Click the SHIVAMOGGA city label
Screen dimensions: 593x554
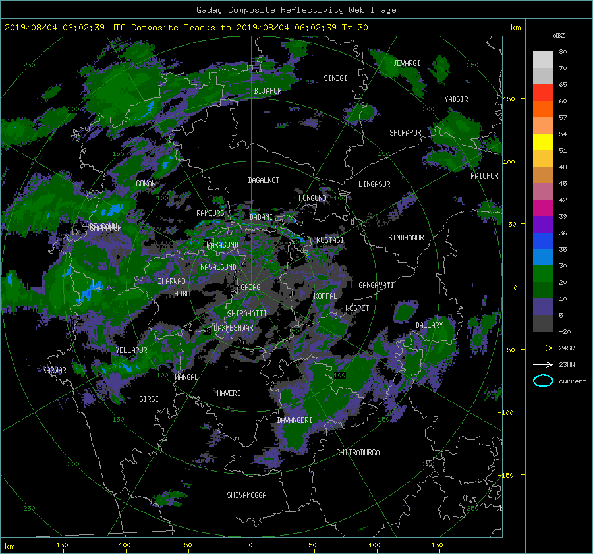pyautogui.click(x=246, y=495)
